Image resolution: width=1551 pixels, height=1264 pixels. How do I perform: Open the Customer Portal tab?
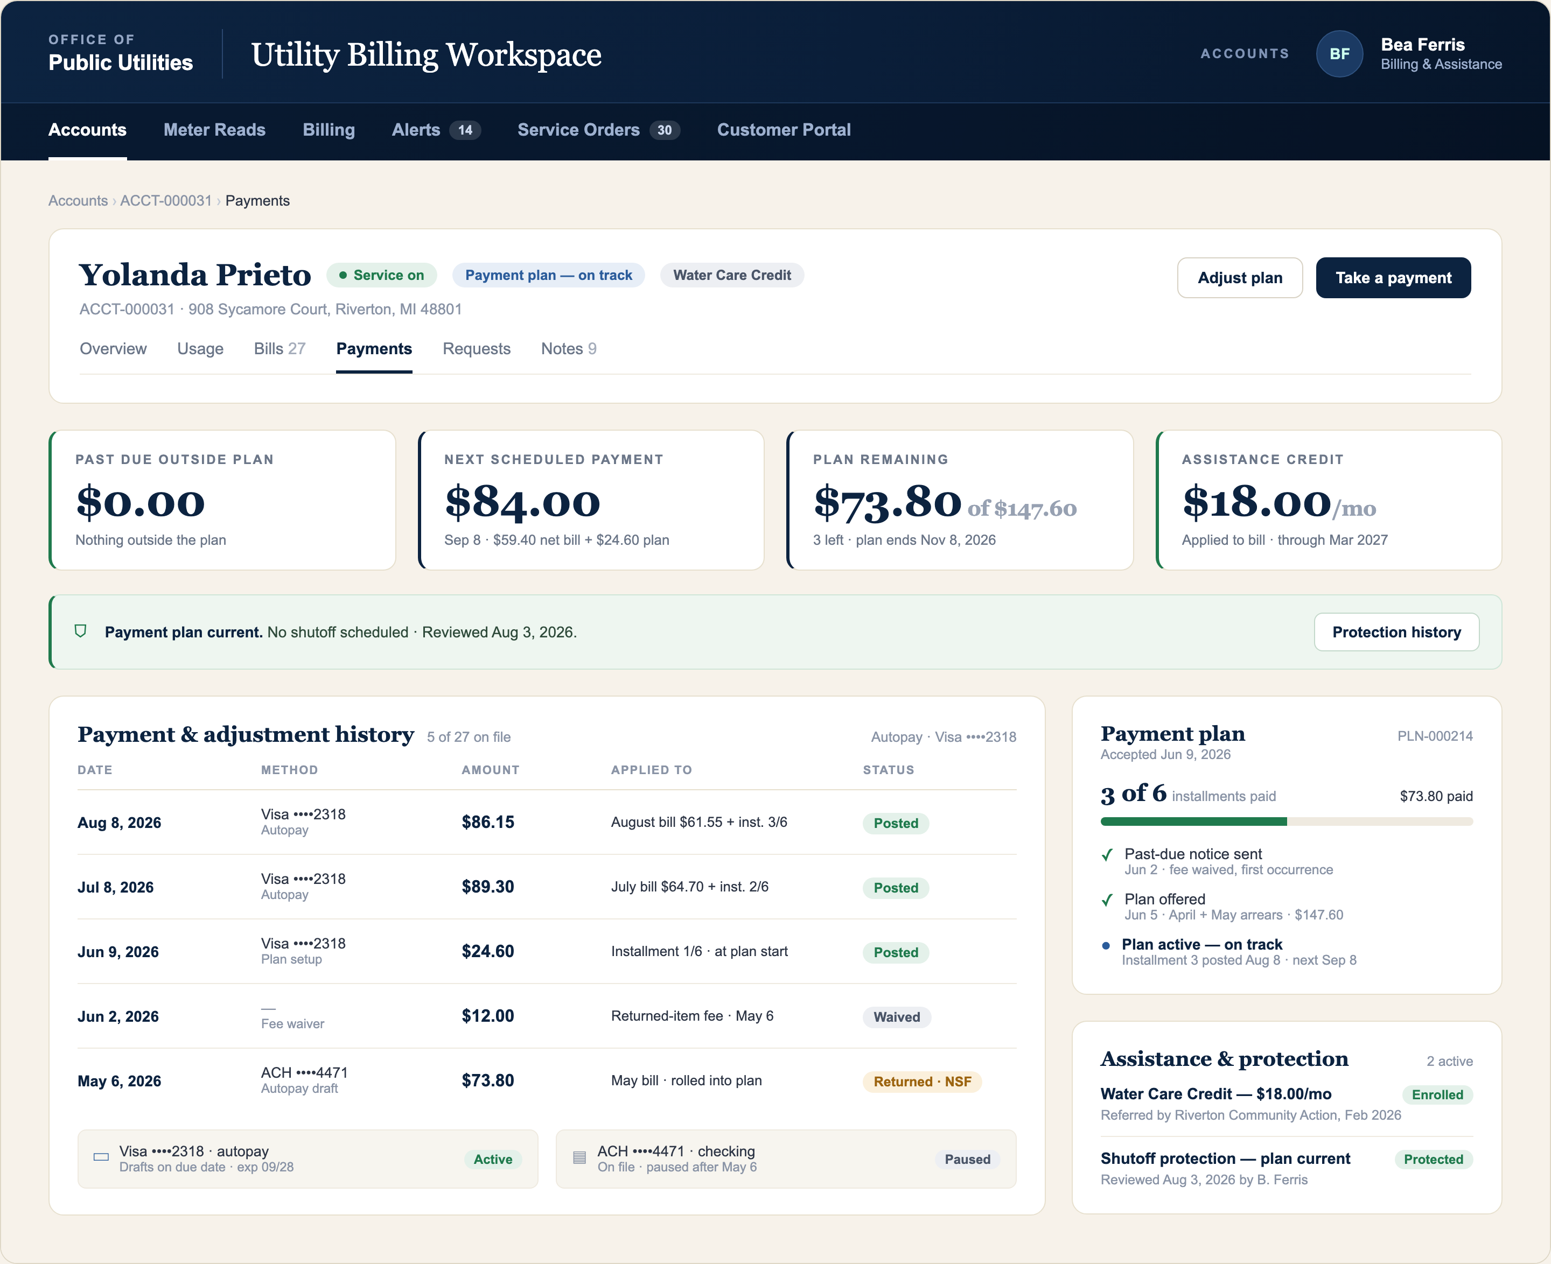point(784,130)
